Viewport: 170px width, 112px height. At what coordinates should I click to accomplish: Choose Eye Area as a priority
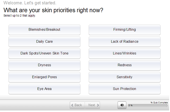pos(44,89)
